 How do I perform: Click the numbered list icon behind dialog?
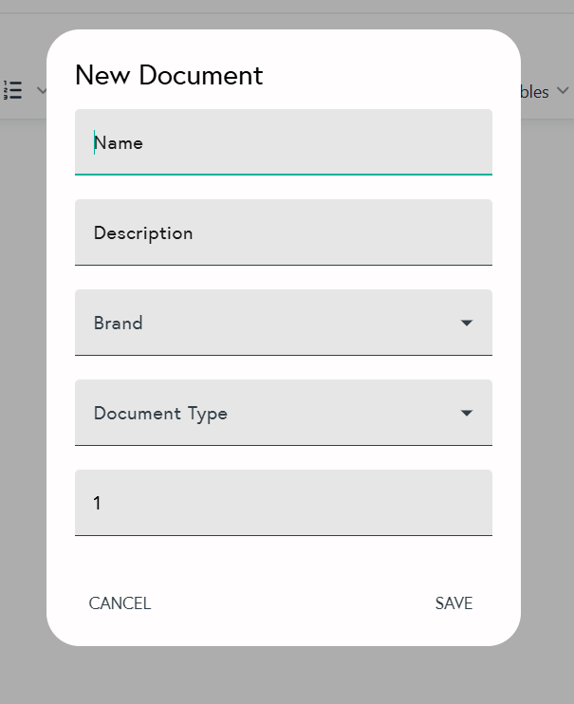pyautogui.click(x=13, y=90)
